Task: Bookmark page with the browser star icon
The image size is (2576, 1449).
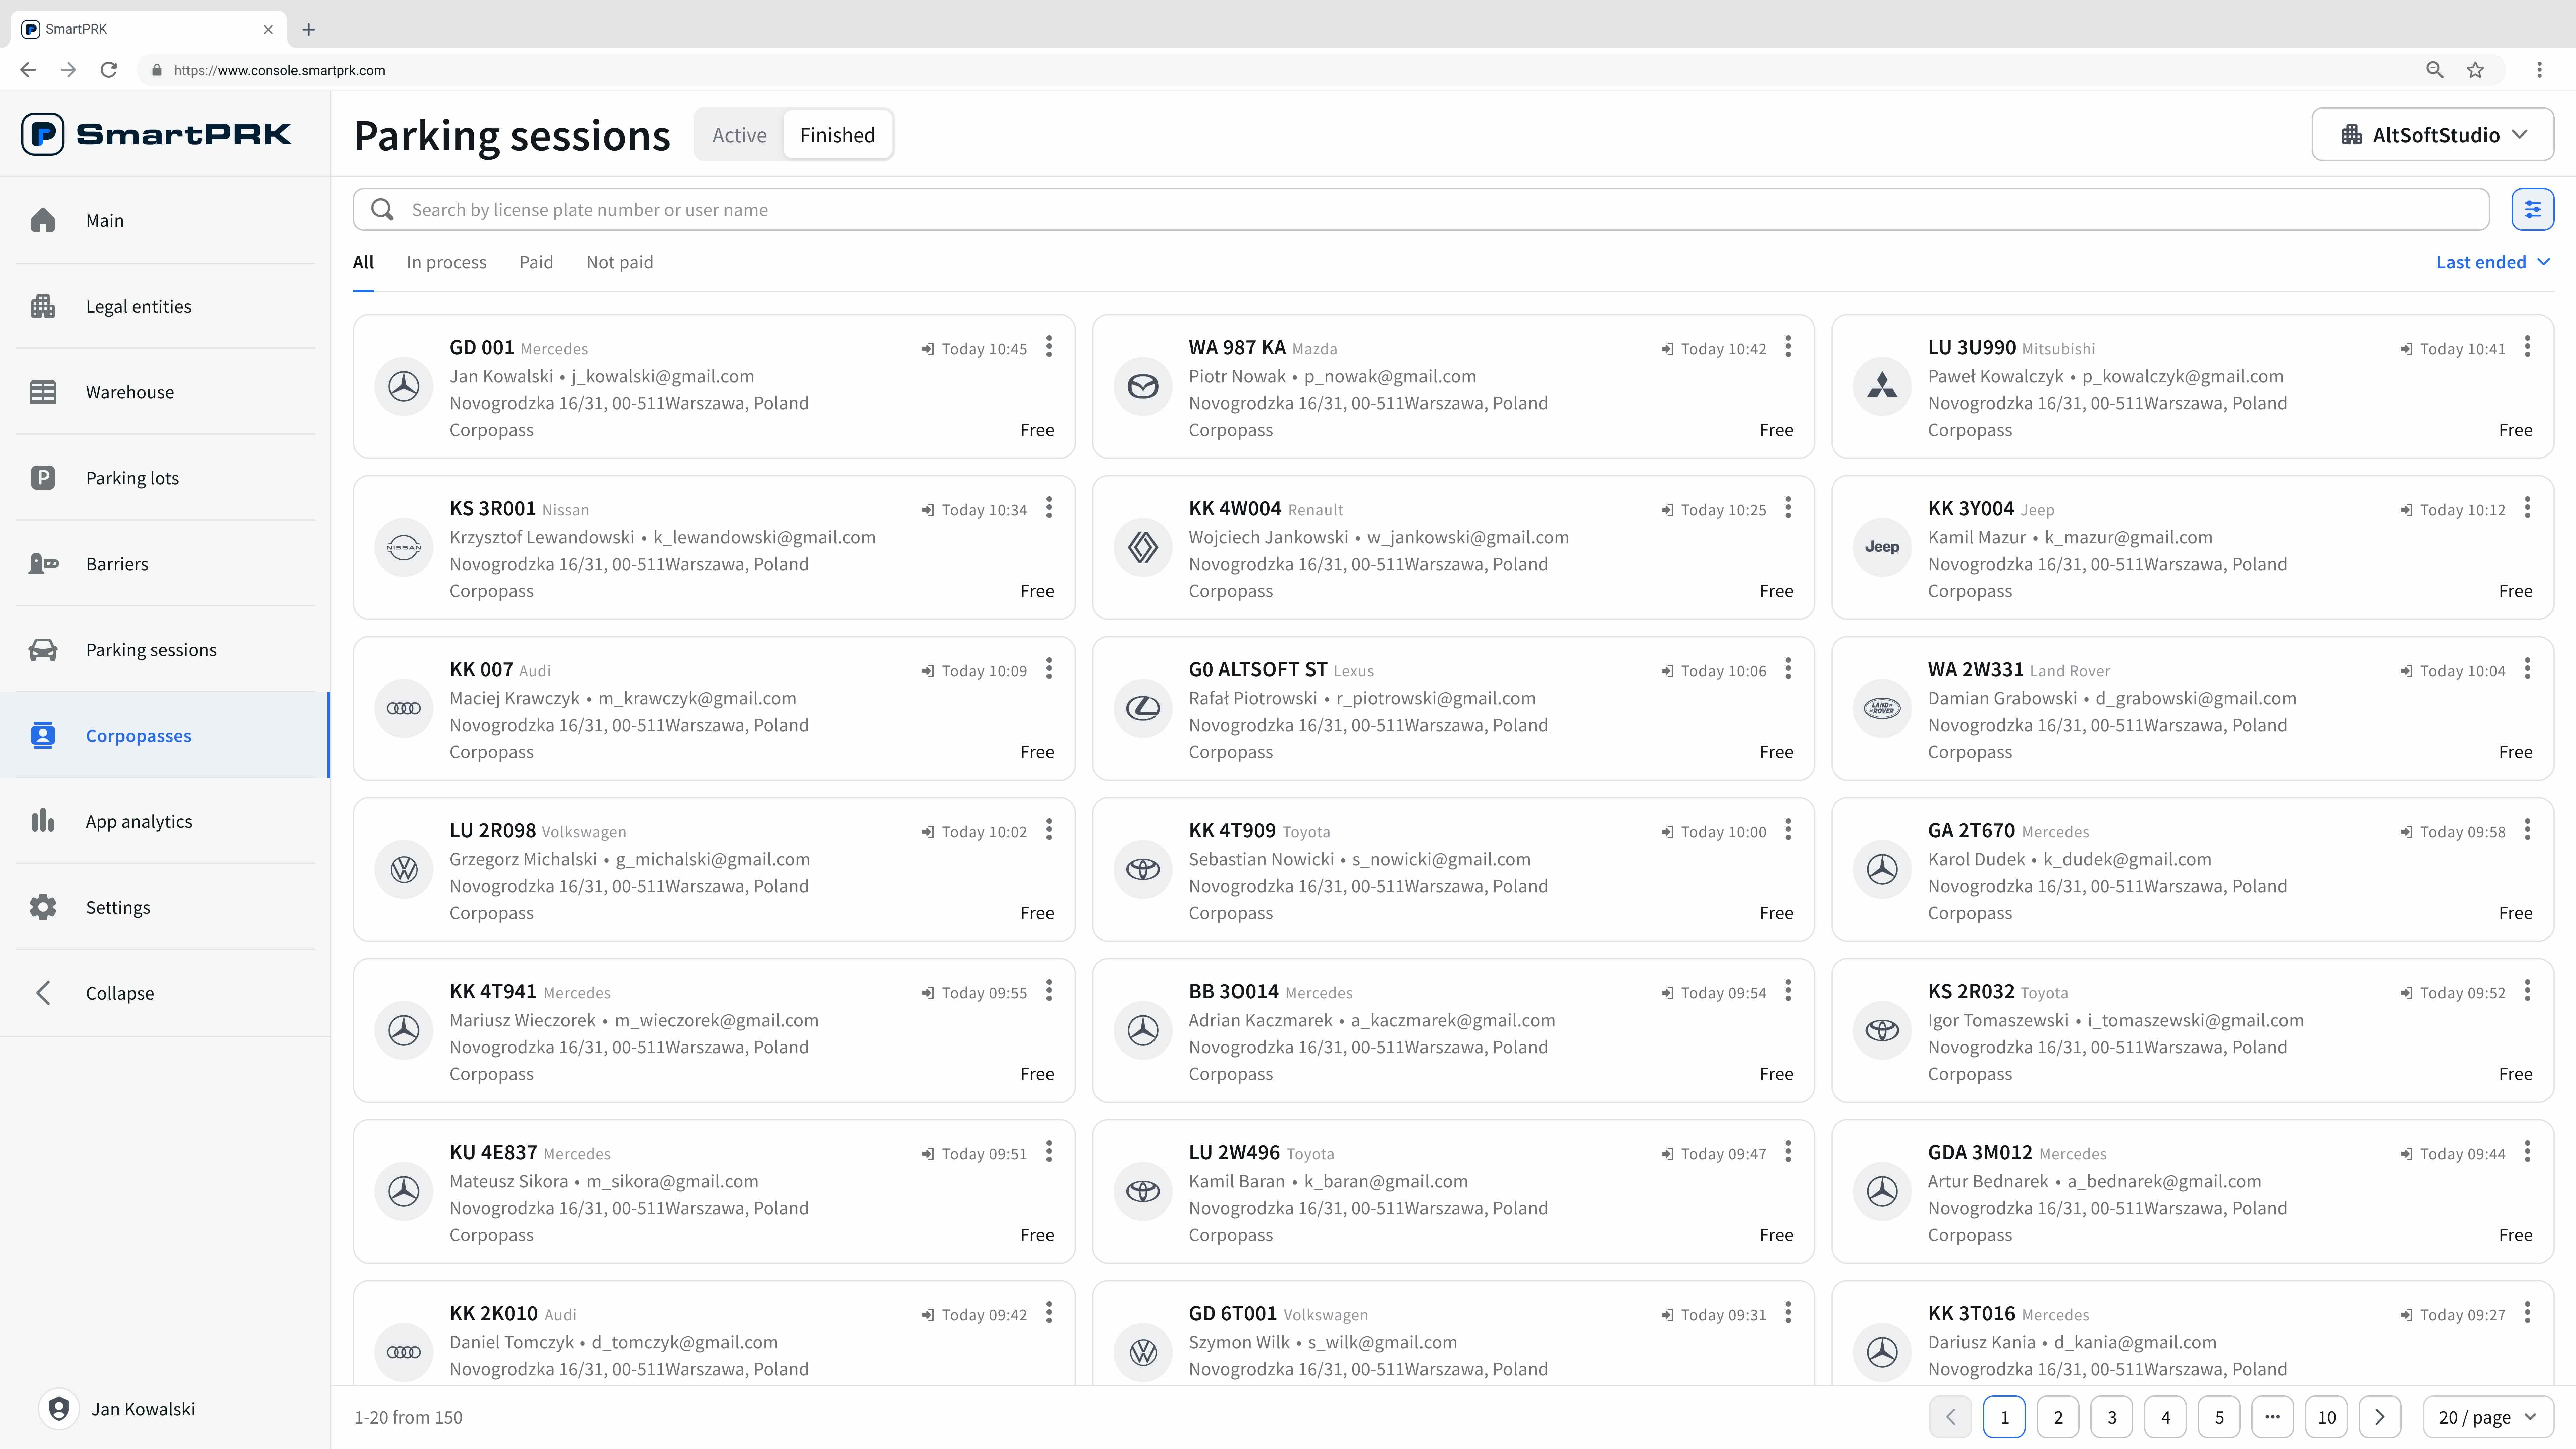Action: pos(2475,70)
